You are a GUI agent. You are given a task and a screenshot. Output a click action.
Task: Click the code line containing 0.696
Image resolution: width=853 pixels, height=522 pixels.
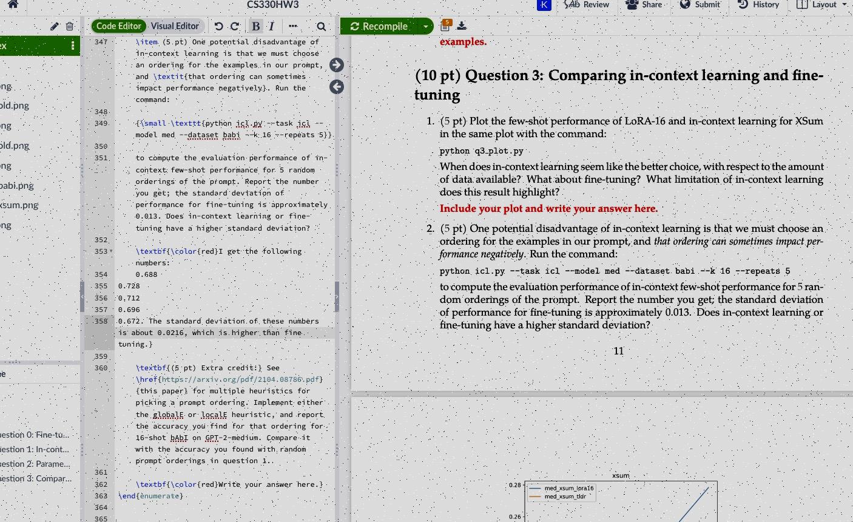[129, 310]
